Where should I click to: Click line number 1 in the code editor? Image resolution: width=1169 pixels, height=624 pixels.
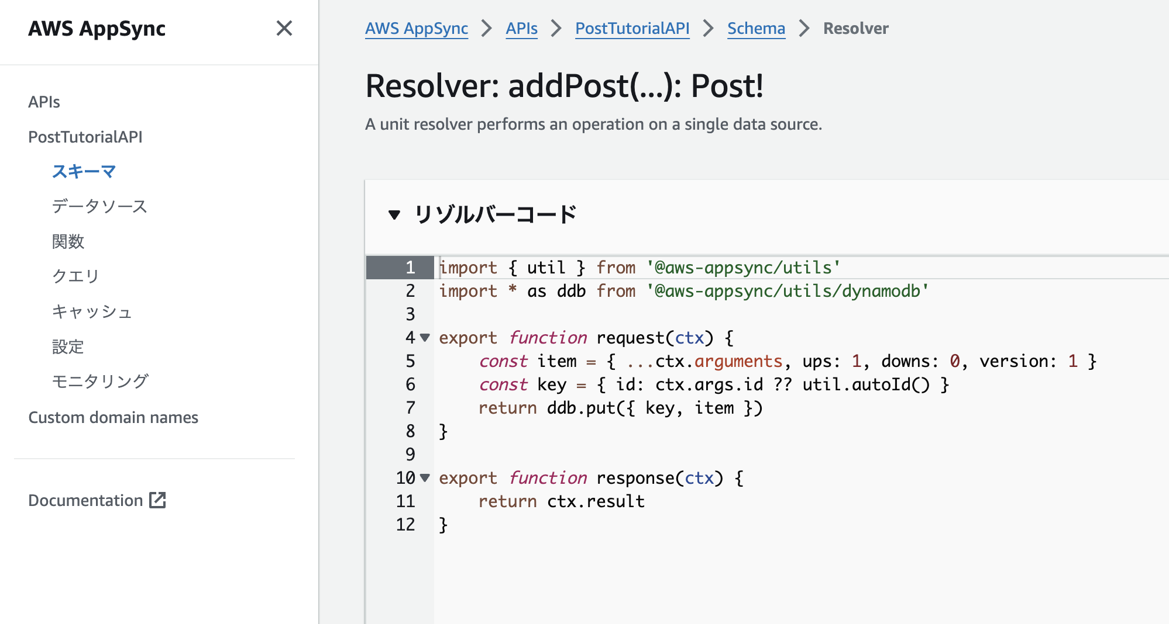tap(410, 267)
